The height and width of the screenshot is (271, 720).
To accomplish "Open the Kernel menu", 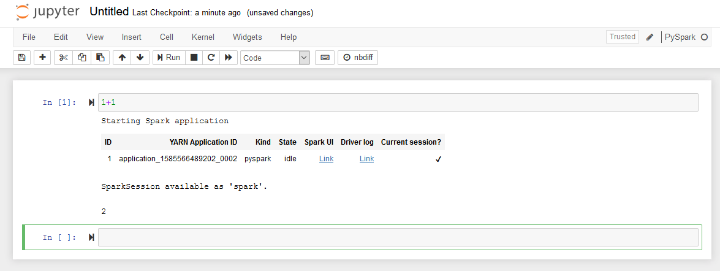I will [203, 37].
